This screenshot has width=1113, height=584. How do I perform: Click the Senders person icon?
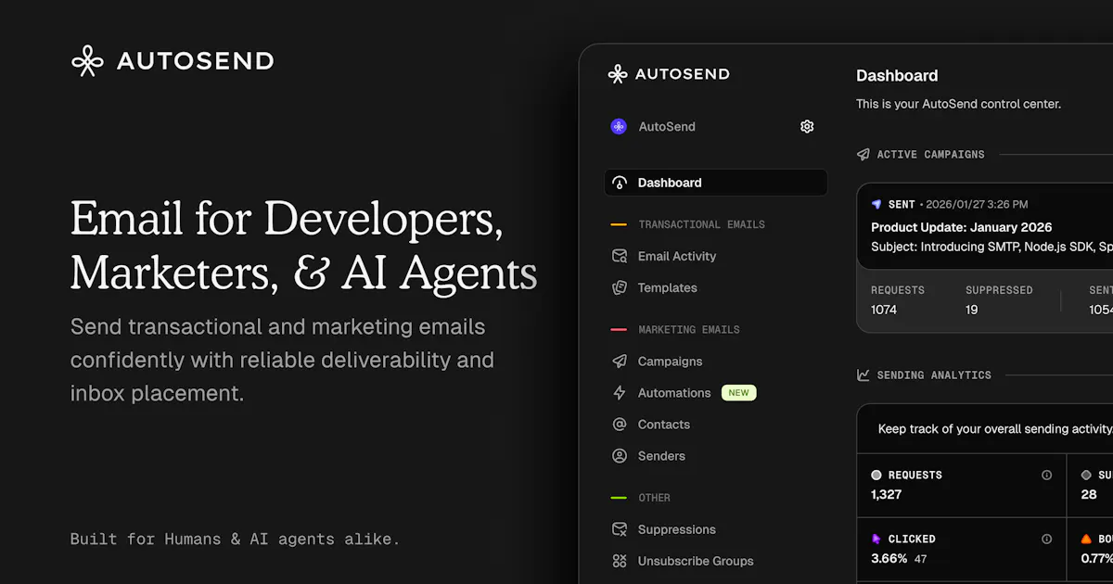[x=620, y=456]
